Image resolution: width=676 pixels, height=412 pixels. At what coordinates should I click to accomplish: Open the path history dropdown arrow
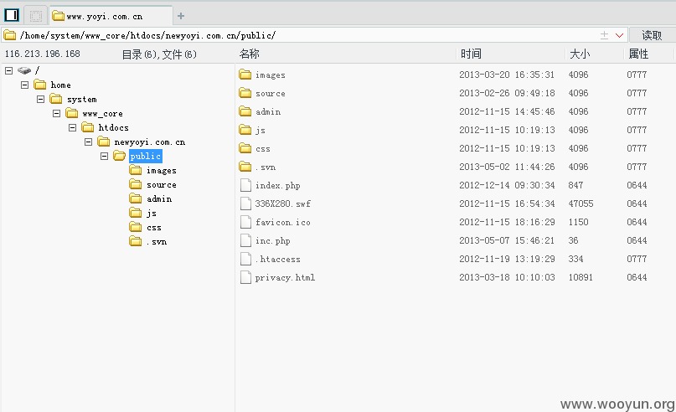click(x=620, y=35)
